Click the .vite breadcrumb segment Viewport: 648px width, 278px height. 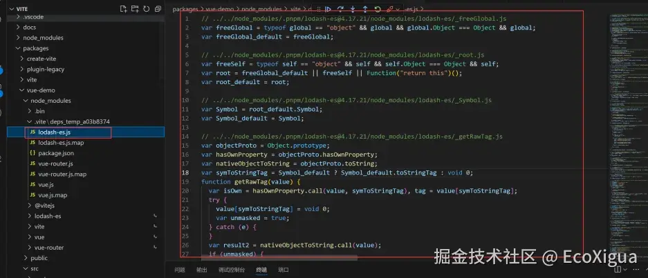point(295,9)
